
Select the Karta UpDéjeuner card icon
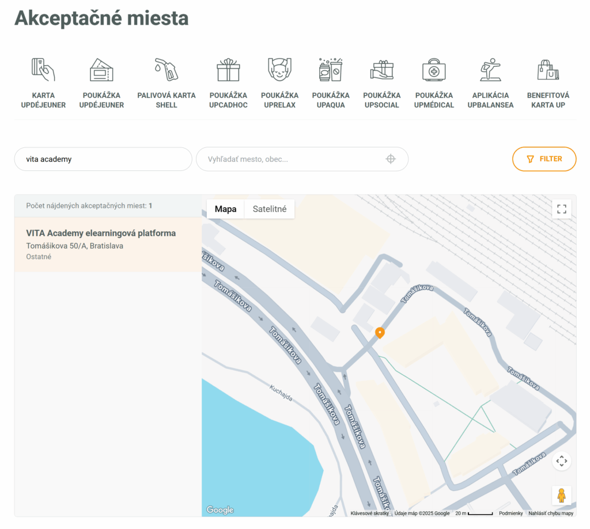[x=43, y=70]
